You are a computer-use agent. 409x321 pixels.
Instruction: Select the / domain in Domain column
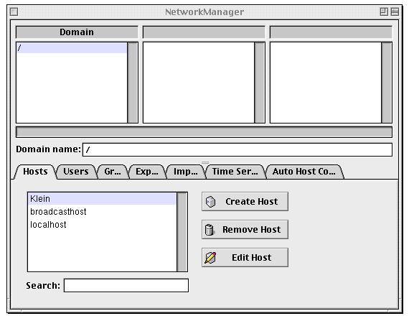point(72,48)
